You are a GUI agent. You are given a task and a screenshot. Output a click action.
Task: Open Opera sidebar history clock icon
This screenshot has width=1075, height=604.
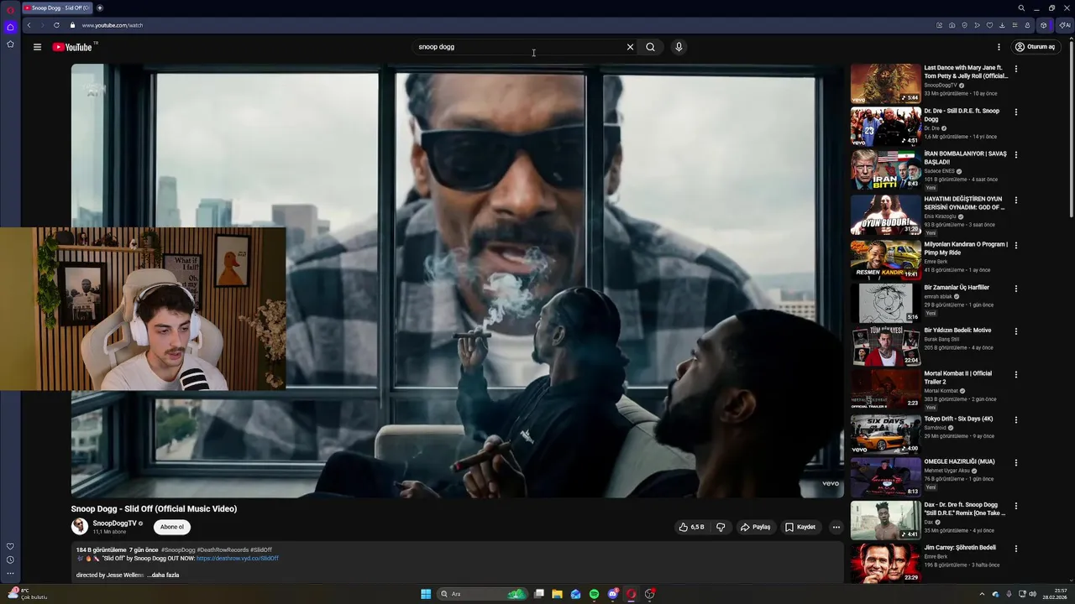coord(10,560)
